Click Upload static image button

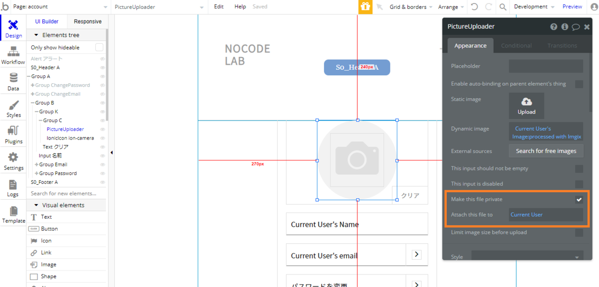526,106
